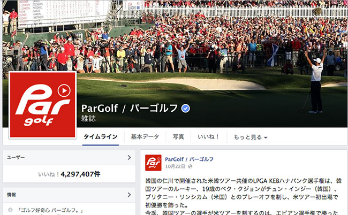Expand the 情報 section chevron

coord(129,195)
